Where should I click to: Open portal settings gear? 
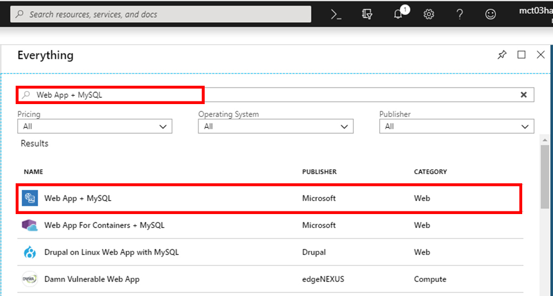tap(428, 15)
